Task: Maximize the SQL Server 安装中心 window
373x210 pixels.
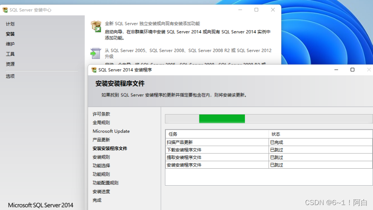Action: point(256,10)
